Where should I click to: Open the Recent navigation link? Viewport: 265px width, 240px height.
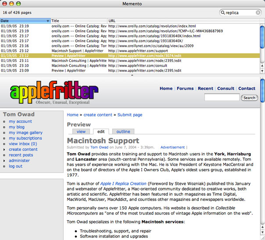click(205, 88)
